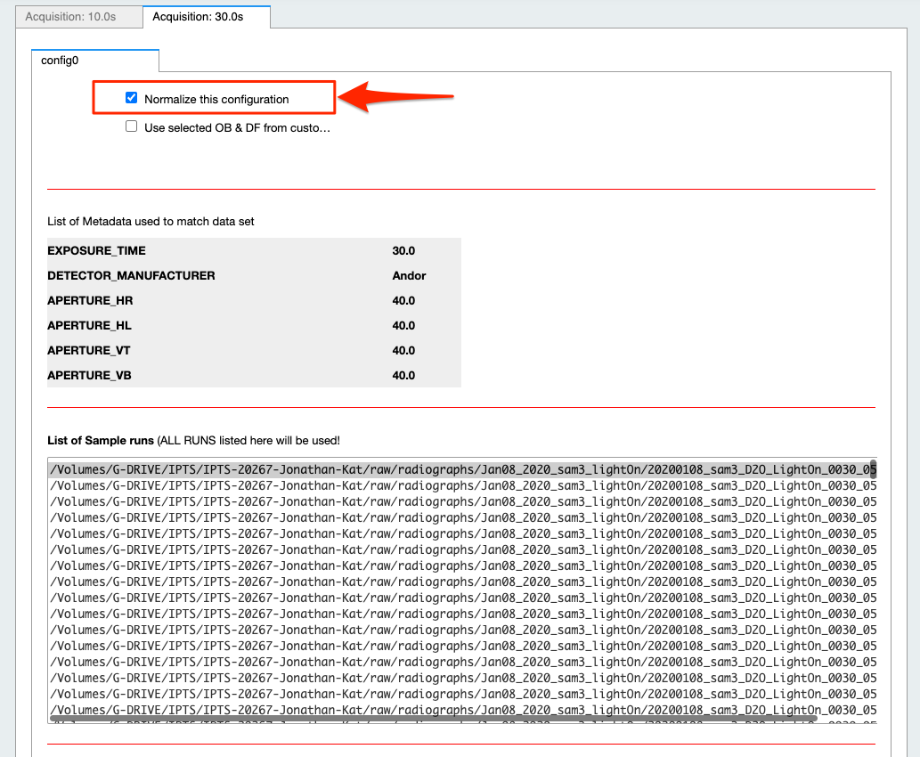Click the 30.0 exposure time value
920x757 pixels.
[x=403, y=251]
